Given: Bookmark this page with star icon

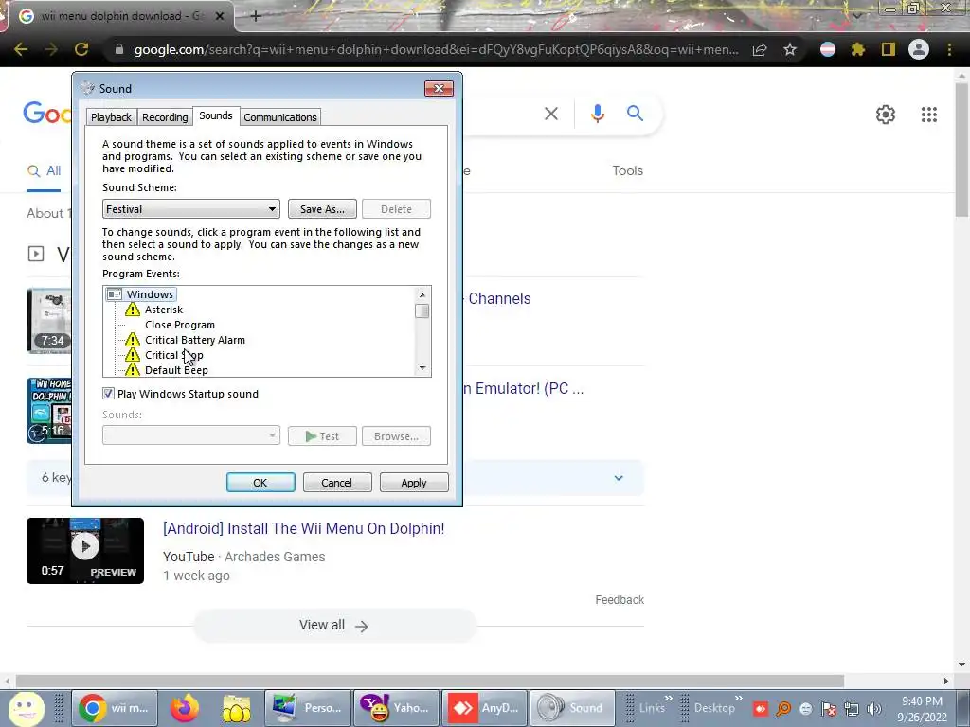Looking at the screenshot, I should pyautogui.click(x=790, y=49).
